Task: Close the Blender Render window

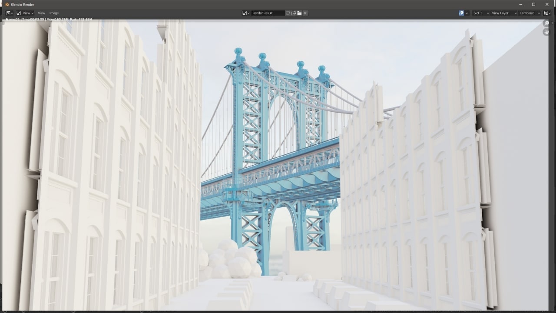Action: click(547, 4)
